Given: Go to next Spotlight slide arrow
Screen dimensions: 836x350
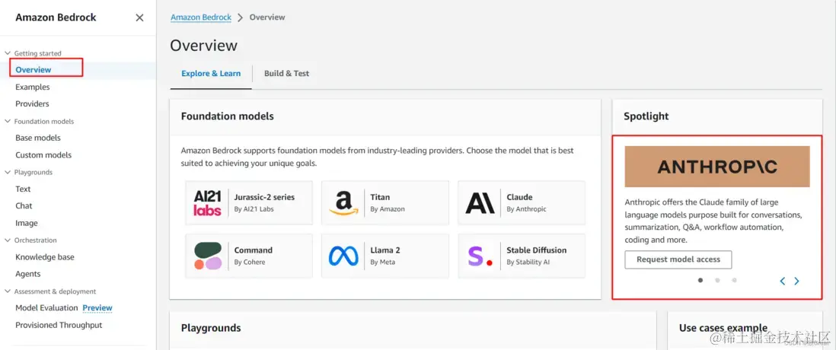Looking at the screenshot, I should pyautogui.click(x=796, y=281).
